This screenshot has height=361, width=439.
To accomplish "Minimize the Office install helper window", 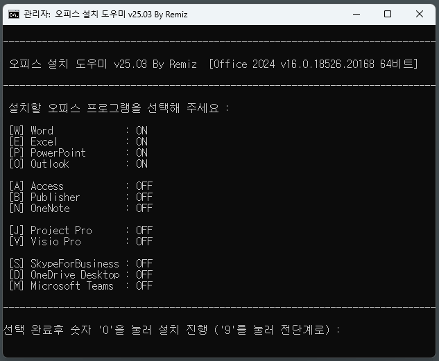I will 356,14.
